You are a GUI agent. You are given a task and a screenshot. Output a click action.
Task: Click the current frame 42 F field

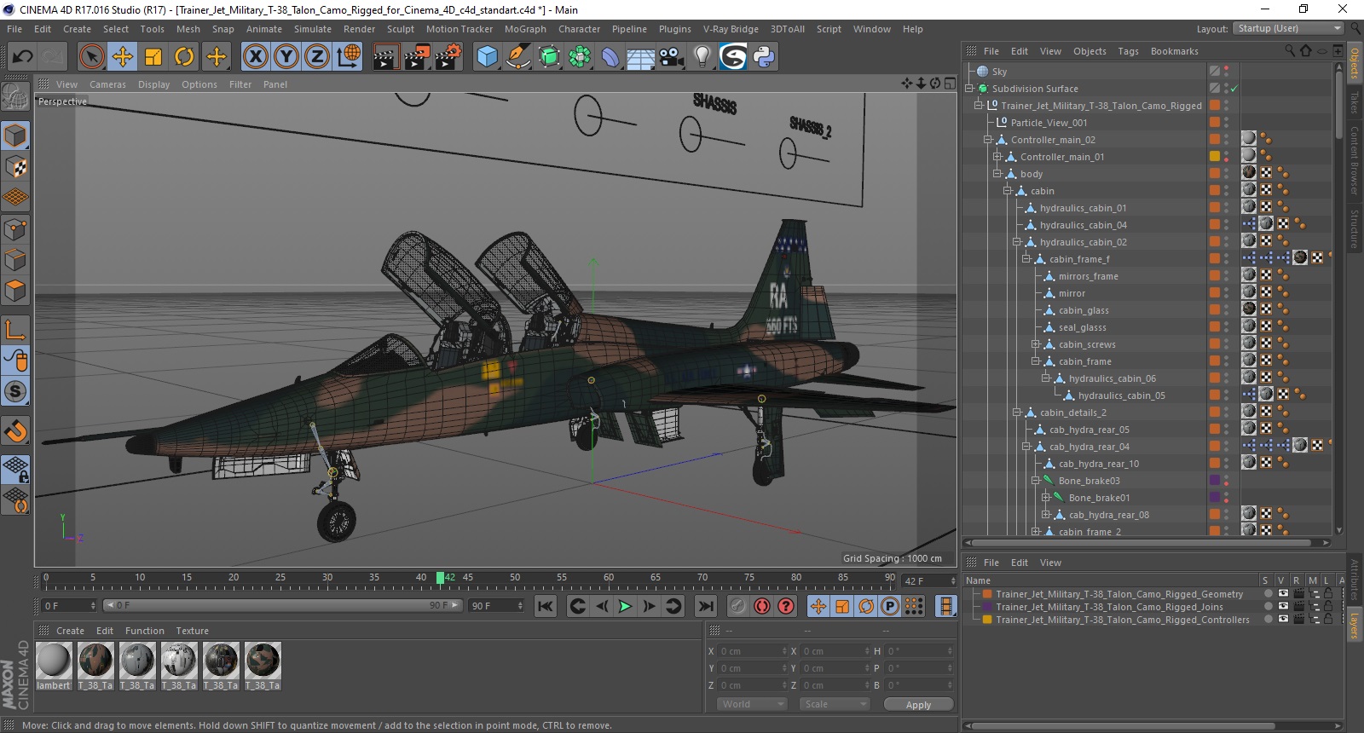929,580
